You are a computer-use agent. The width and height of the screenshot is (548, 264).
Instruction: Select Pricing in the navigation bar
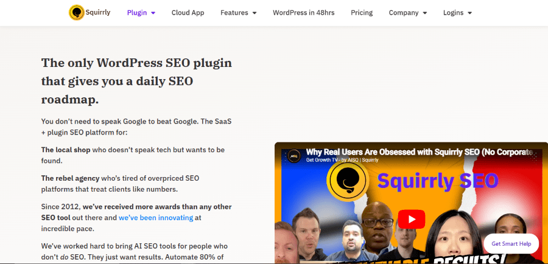pos(362,13)
